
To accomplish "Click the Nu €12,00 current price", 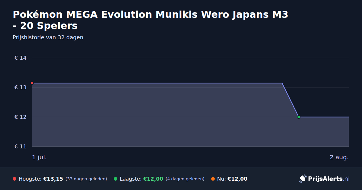I will click(237, 179).
